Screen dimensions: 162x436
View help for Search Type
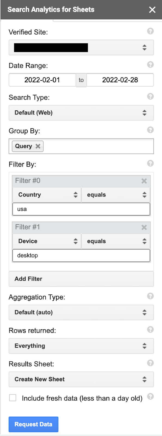tap(150, 97)
